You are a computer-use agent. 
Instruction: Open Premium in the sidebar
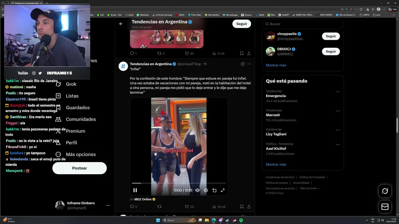71,131
